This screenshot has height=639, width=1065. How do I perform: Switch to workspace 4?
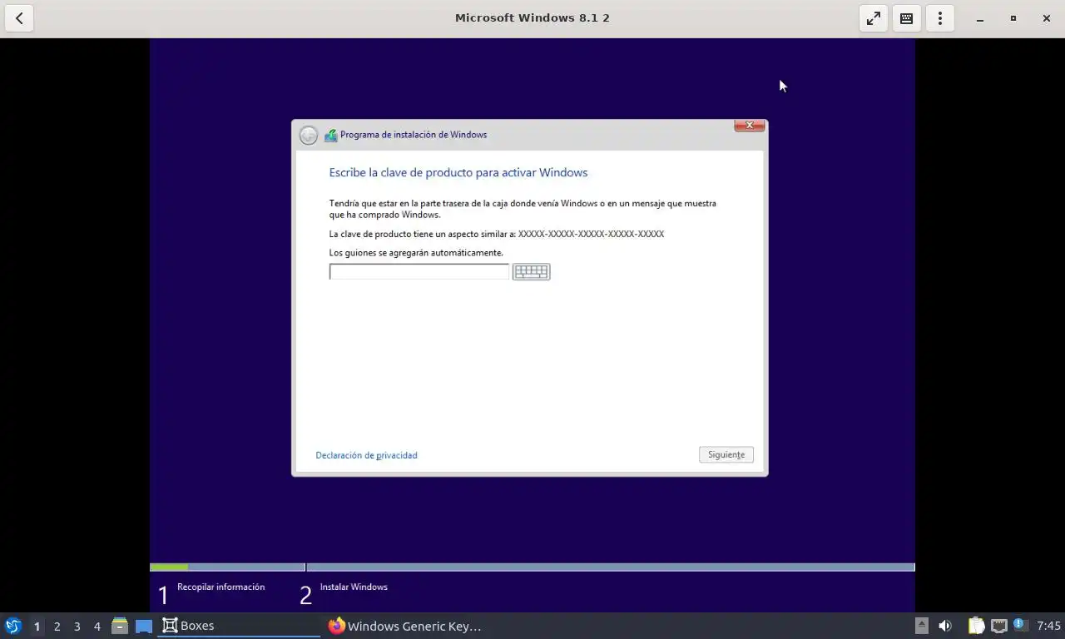point(97,626)
